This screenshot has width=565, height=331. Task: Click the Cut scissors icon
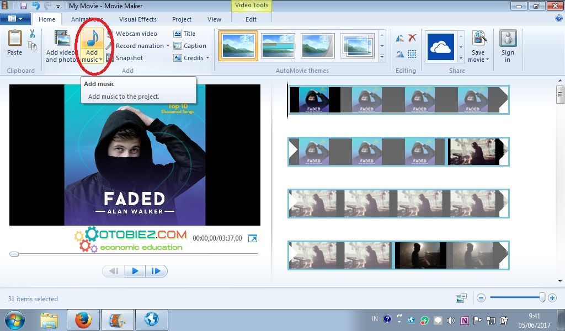[x=32, y=34]
